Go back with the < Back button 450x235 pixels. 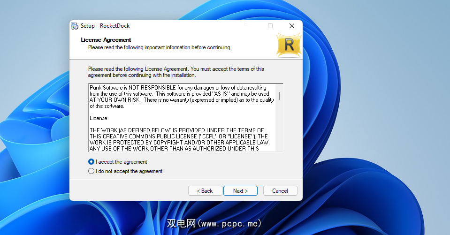pos(205,191)
